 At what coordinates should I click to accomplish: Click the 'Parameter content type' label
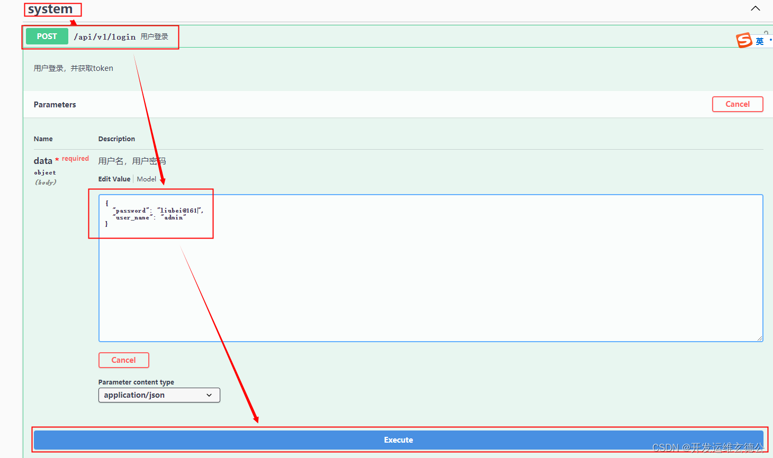[x=136, y=382]
